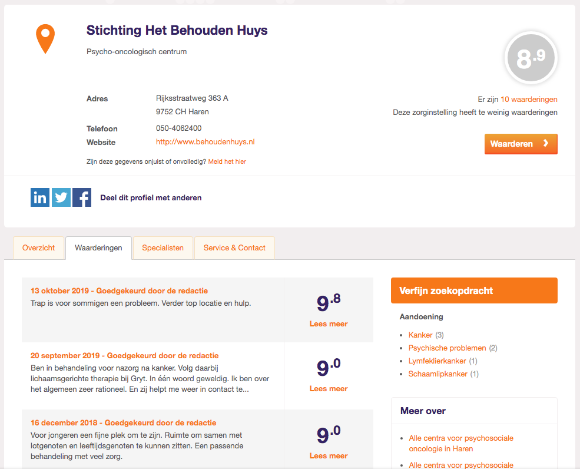
Task: Click the Aandoening heading
Action: coord(422,316)
